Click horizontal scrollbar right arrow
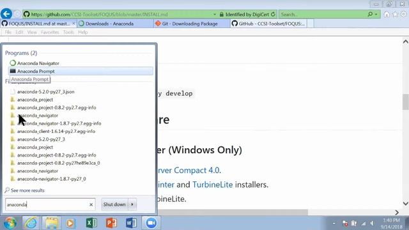The image size is (409, 230). (397, 213)
